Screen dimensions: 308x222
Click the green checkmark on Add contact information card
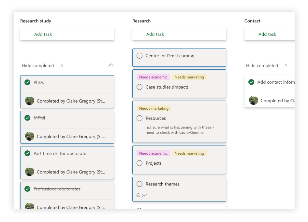point(251,82)
